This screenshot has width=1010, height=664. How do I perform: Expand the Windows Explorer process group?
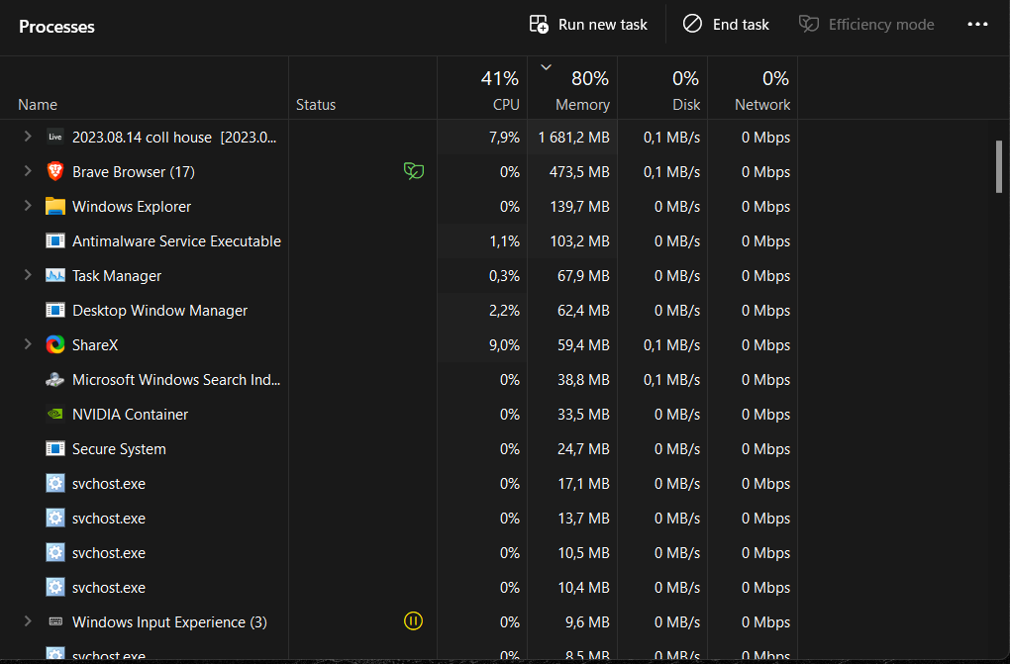28,206
